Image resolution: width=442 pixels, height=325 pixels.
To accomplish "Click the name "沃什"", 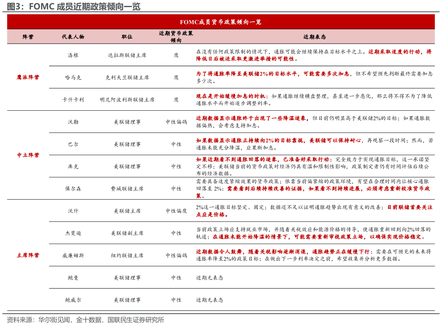I will [x=73, y=211].
